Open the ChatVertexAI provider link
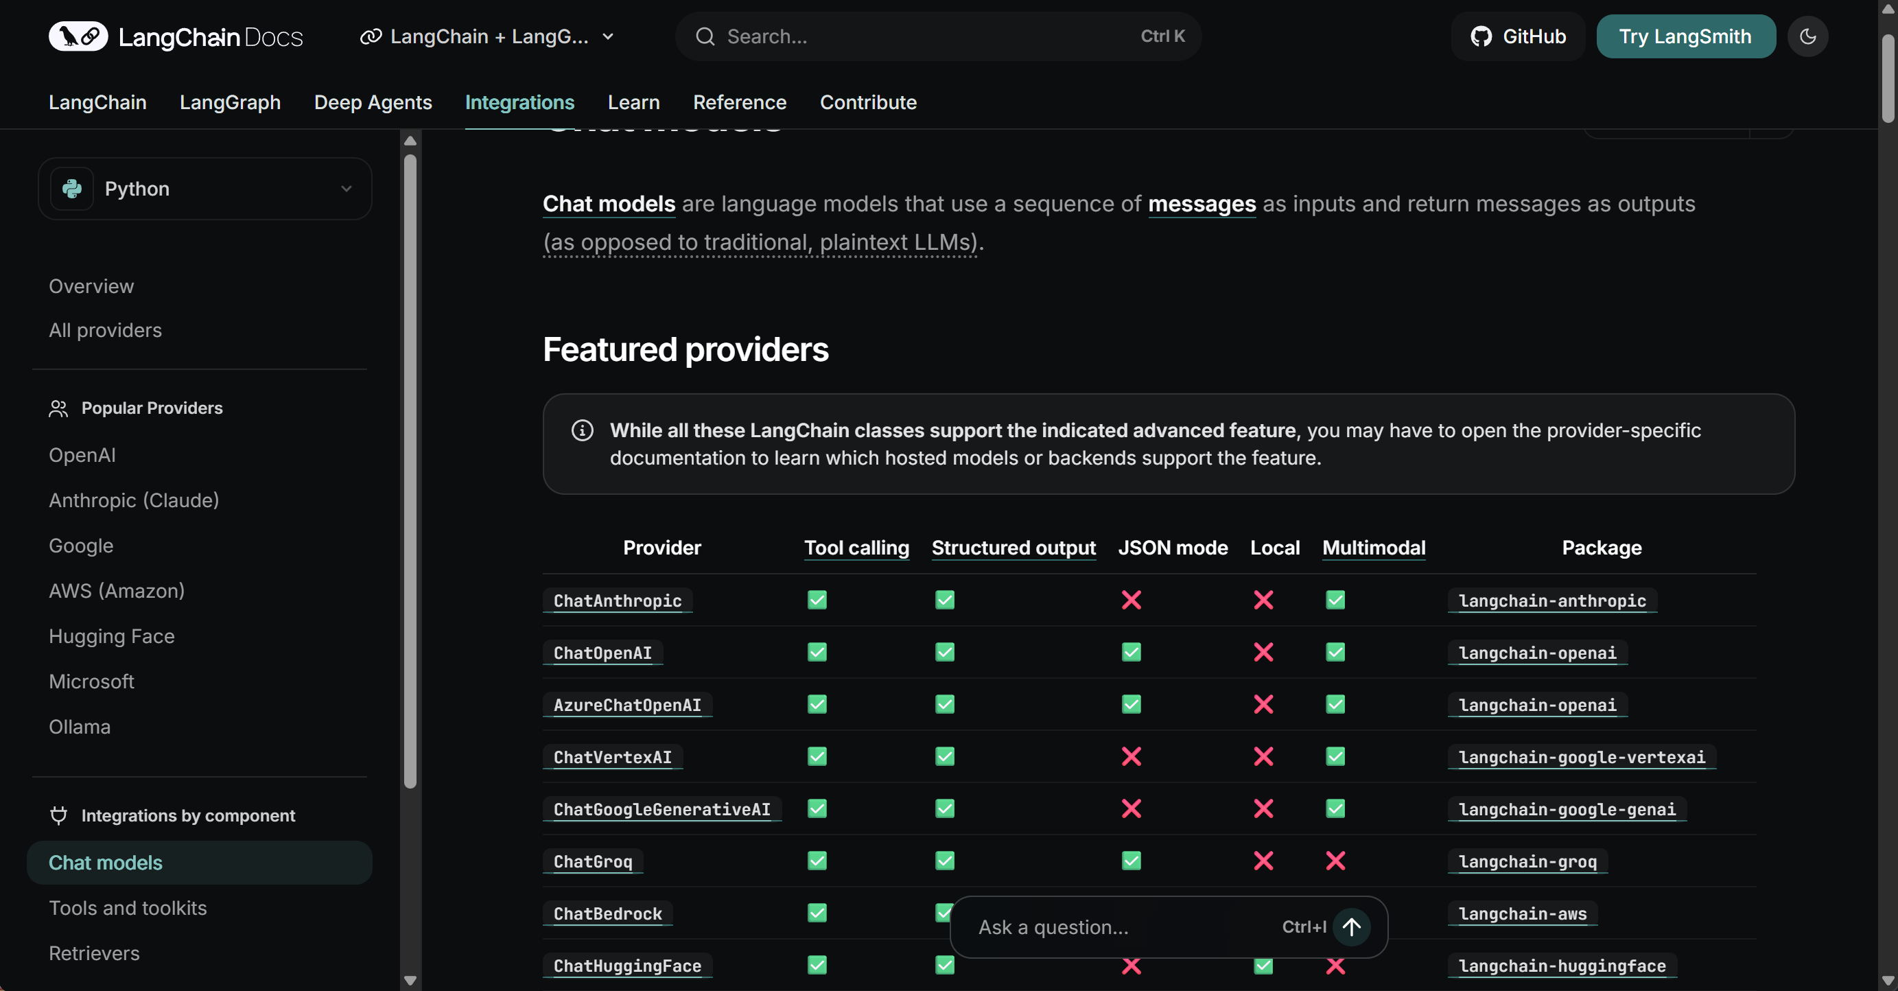The image size is (1898, 991). (x=612, y=757)
